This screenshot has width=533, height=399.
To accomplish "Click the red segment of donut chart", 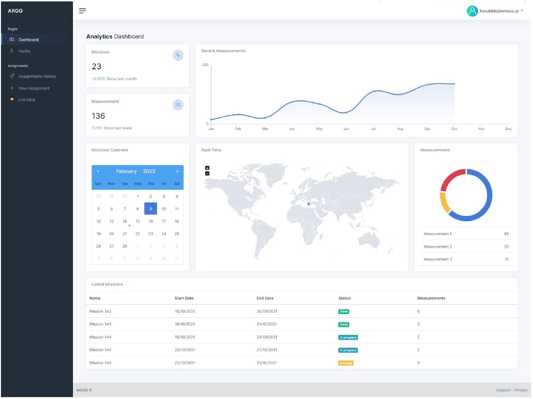I will (x=451, y=177).
